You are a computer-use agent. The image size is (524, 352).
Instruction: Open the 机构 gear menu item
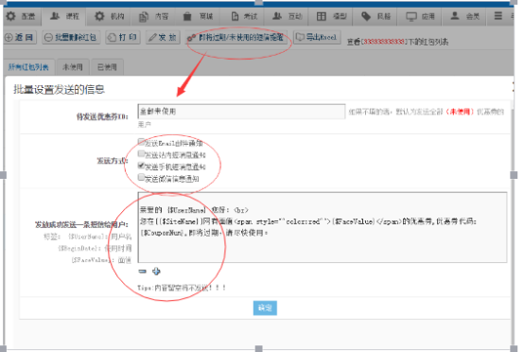(x=110, y=16)
